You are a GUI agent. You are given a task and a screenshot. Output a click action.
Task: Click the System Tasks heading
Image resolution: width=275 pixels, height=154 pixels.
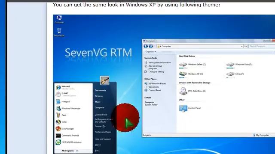pyautogui.click(x=151, y=58)
